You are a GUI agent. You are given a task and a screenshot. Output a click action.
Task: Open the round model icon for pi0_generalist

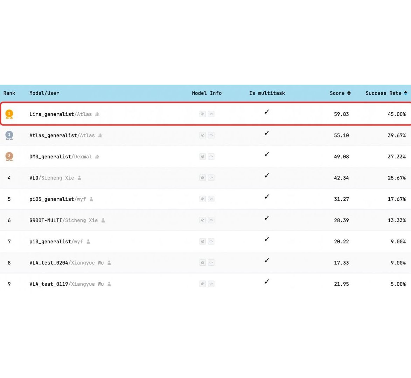[203, 241]
